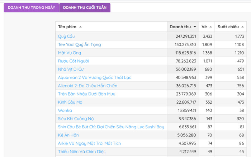The width and height of the screenshot is (251, 157).
Task: Open the Nhà Vịt Di Cư link
Action: pos(71,69)
